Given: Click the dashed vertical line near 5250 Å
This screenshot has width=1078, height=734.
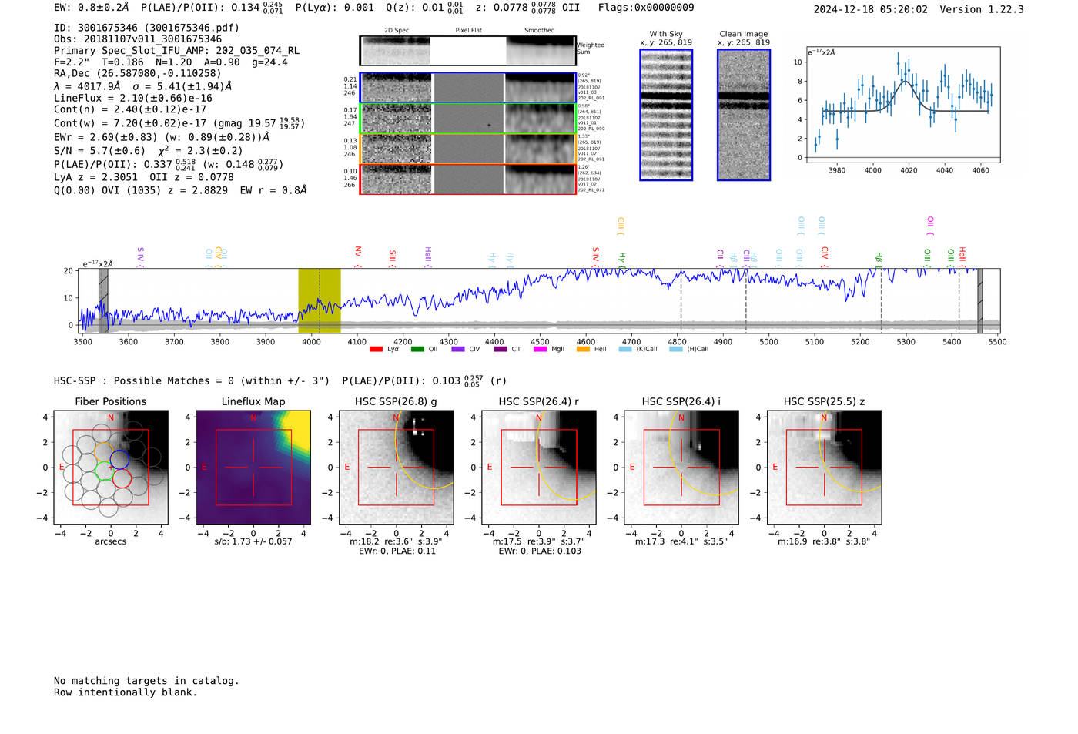Looking at the screenshot, I should pos(881,300).
